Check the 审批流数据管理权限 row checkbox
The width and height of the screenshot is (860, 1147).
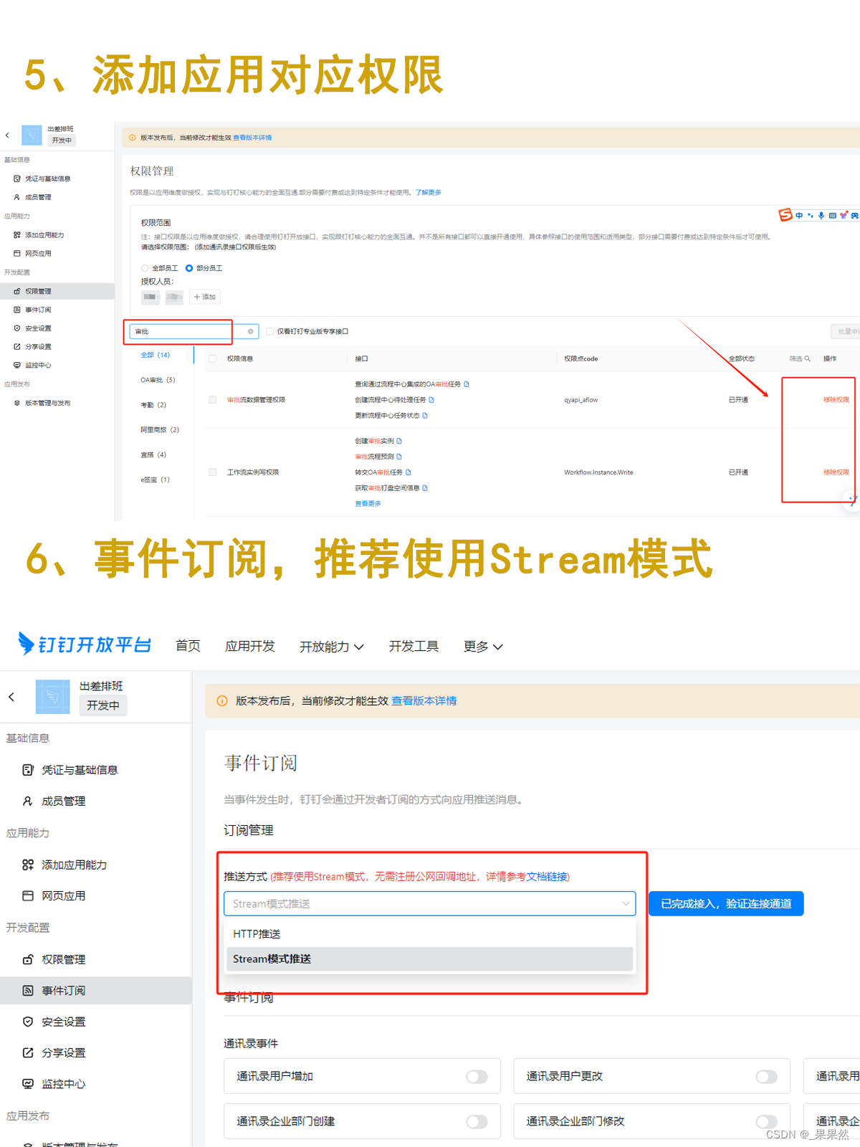[213, 400]
